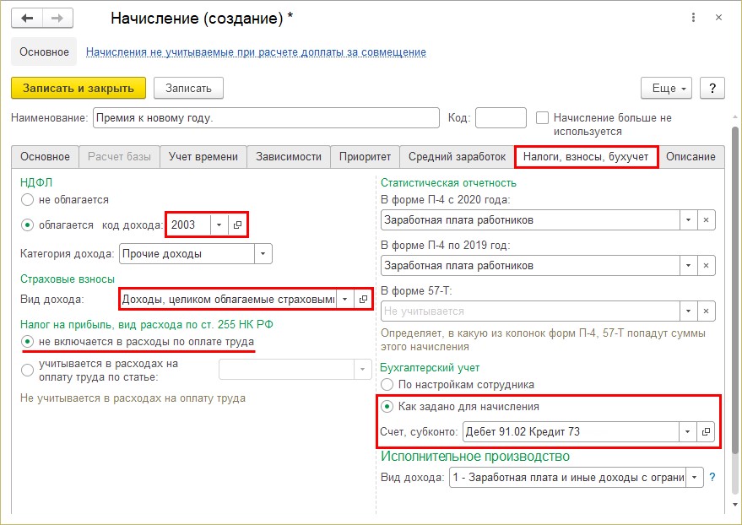
Task: Select 'учитывается в расходах на оплату труда по статье'
Action: 28,370
